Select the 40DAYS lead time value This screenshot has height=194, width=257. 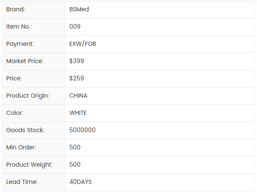[80, 182]
